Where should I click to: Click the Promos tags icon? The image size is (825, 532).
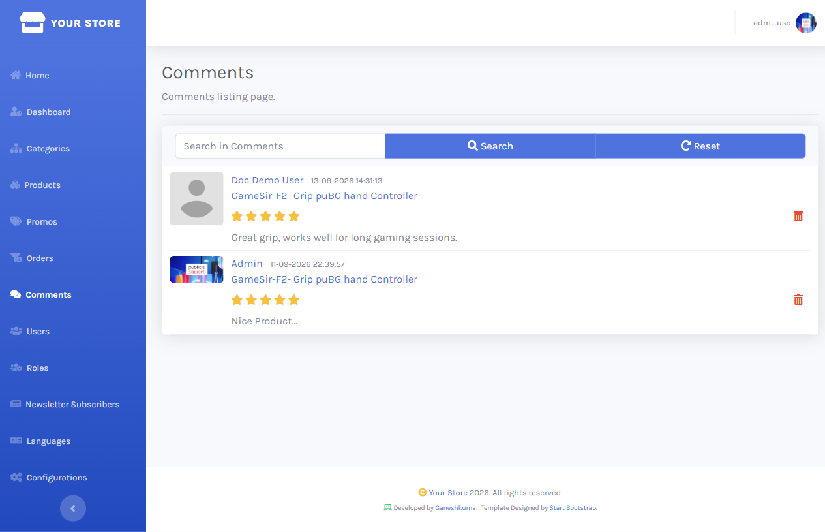(x=16, y=221)
